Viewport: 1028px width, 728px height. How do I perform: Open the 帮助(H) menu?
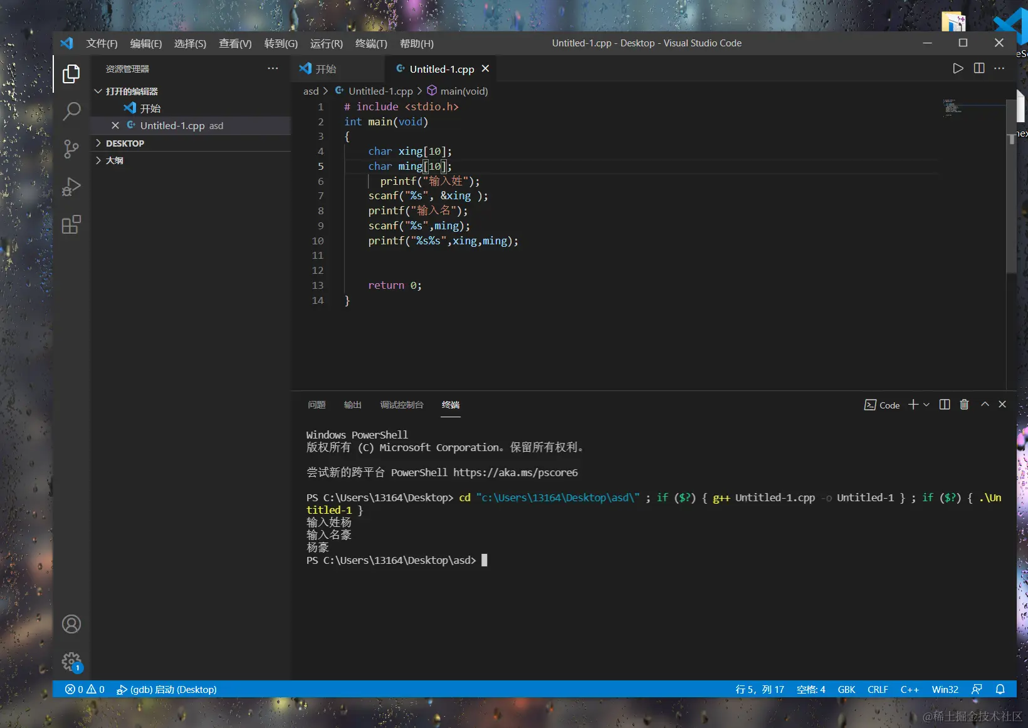[417, 43]
